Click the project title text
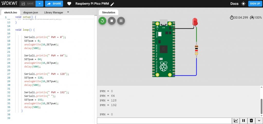This screenshot has width=263, height=124. tap(92, 4)
